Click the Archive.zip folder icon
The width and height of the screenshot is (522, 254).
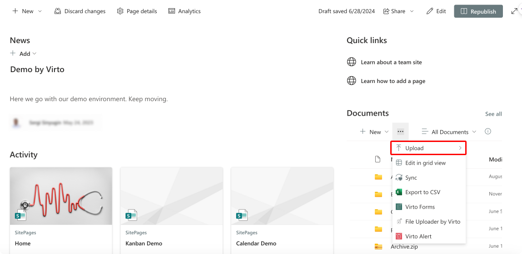pyautogui.click(x=378, y=246)
